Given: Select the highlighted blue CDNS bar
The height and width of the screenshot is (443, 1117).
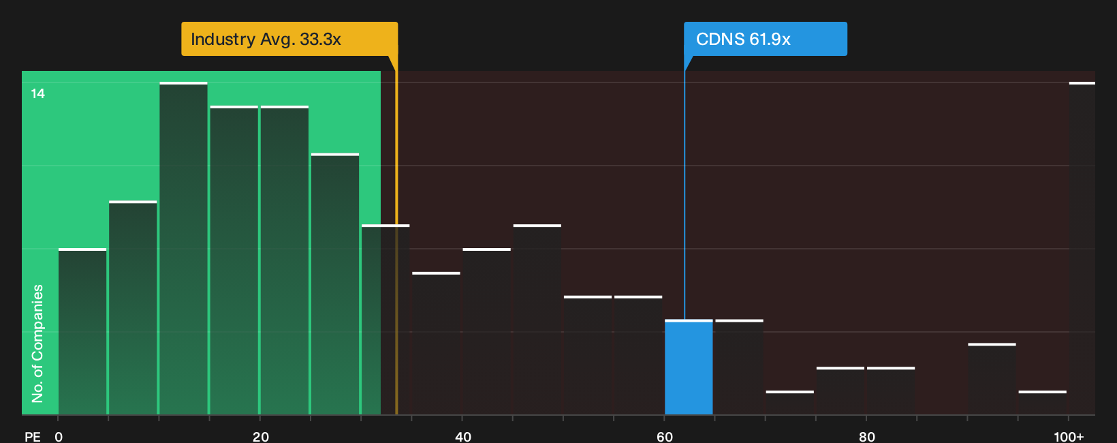Looking at the screenshot, I should pyautogui.click(x=689, y=367).
